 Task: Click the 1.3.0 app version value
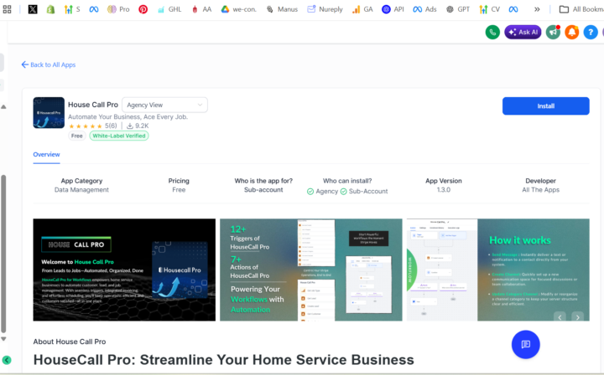point(444,190)
